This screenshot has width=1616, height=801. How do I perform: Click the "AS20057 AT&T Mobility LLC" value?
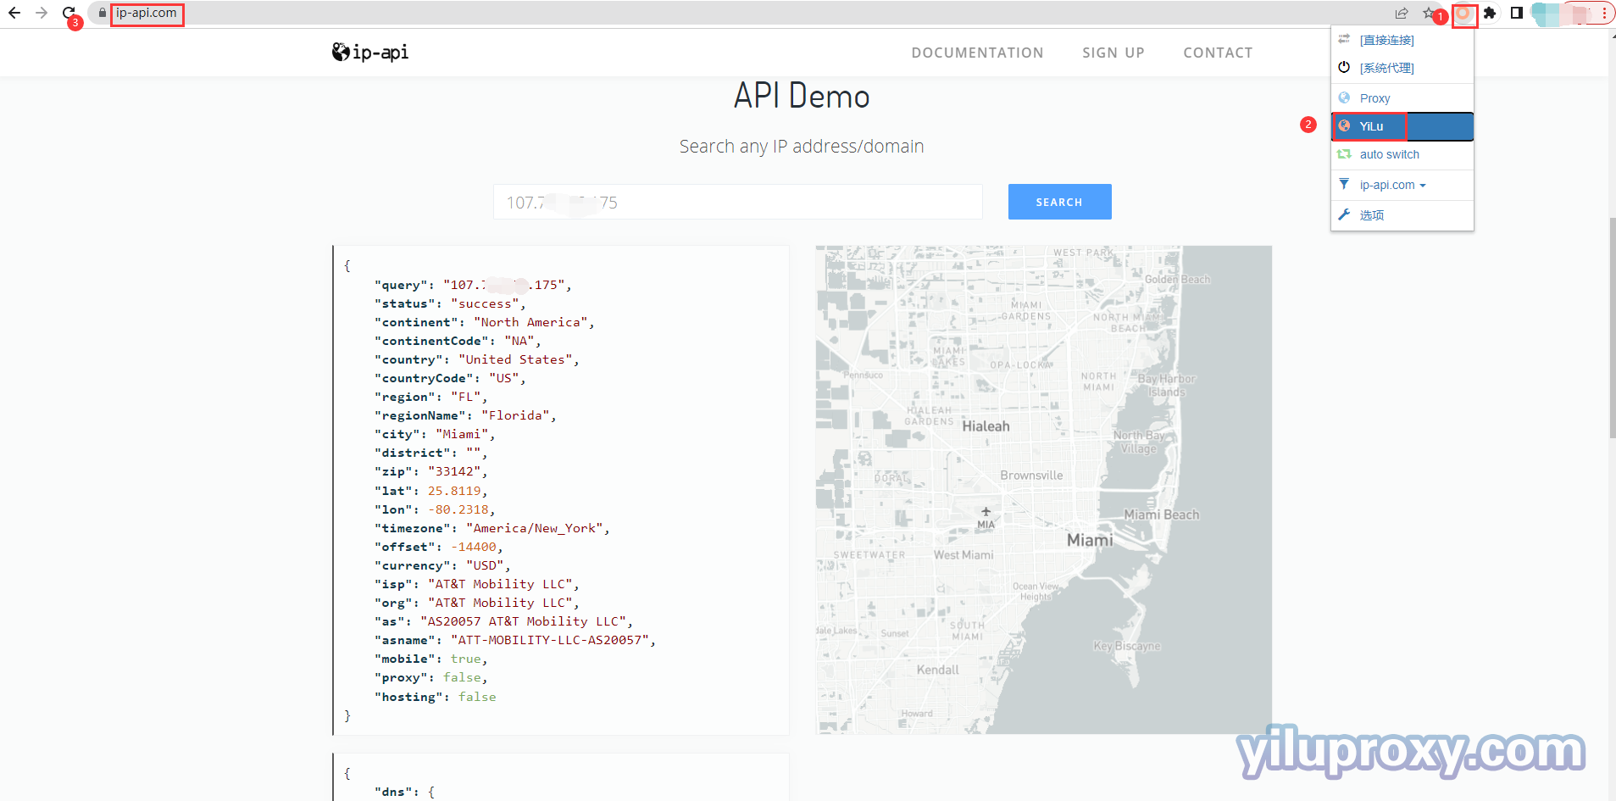[x=523, y=621]
